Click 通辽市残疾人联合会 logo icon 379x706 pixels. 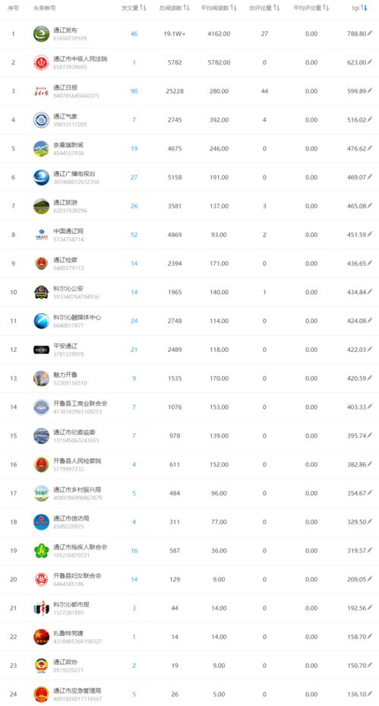(x=42, y=551)
